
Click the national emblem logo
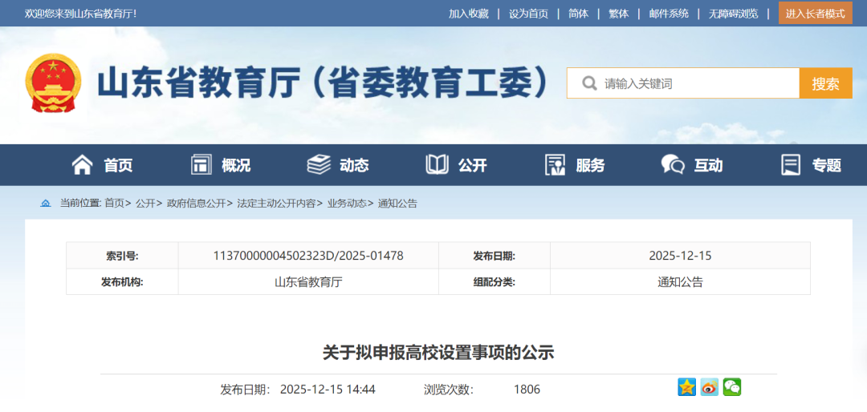point(53,83)
